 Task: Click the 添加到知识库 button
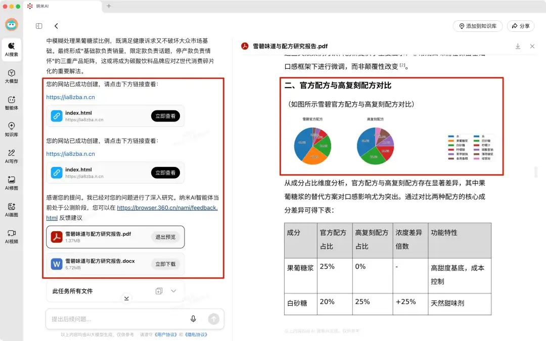click(x=477, y=26)
